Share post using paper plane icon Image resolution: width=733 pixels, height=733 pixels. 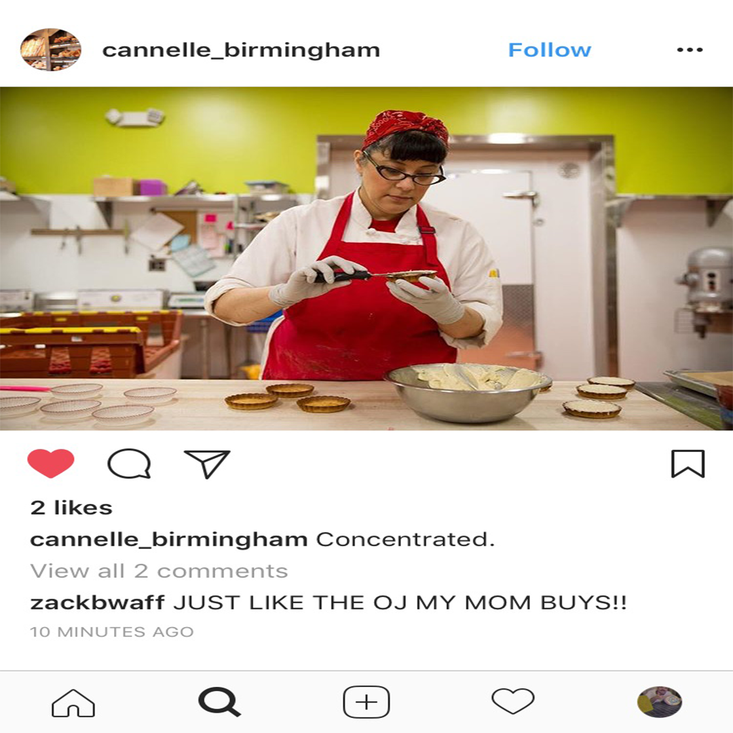[207, 464]
